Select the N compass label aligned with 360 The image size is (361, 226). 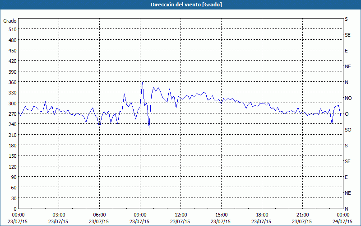click(x=347, y=82)
